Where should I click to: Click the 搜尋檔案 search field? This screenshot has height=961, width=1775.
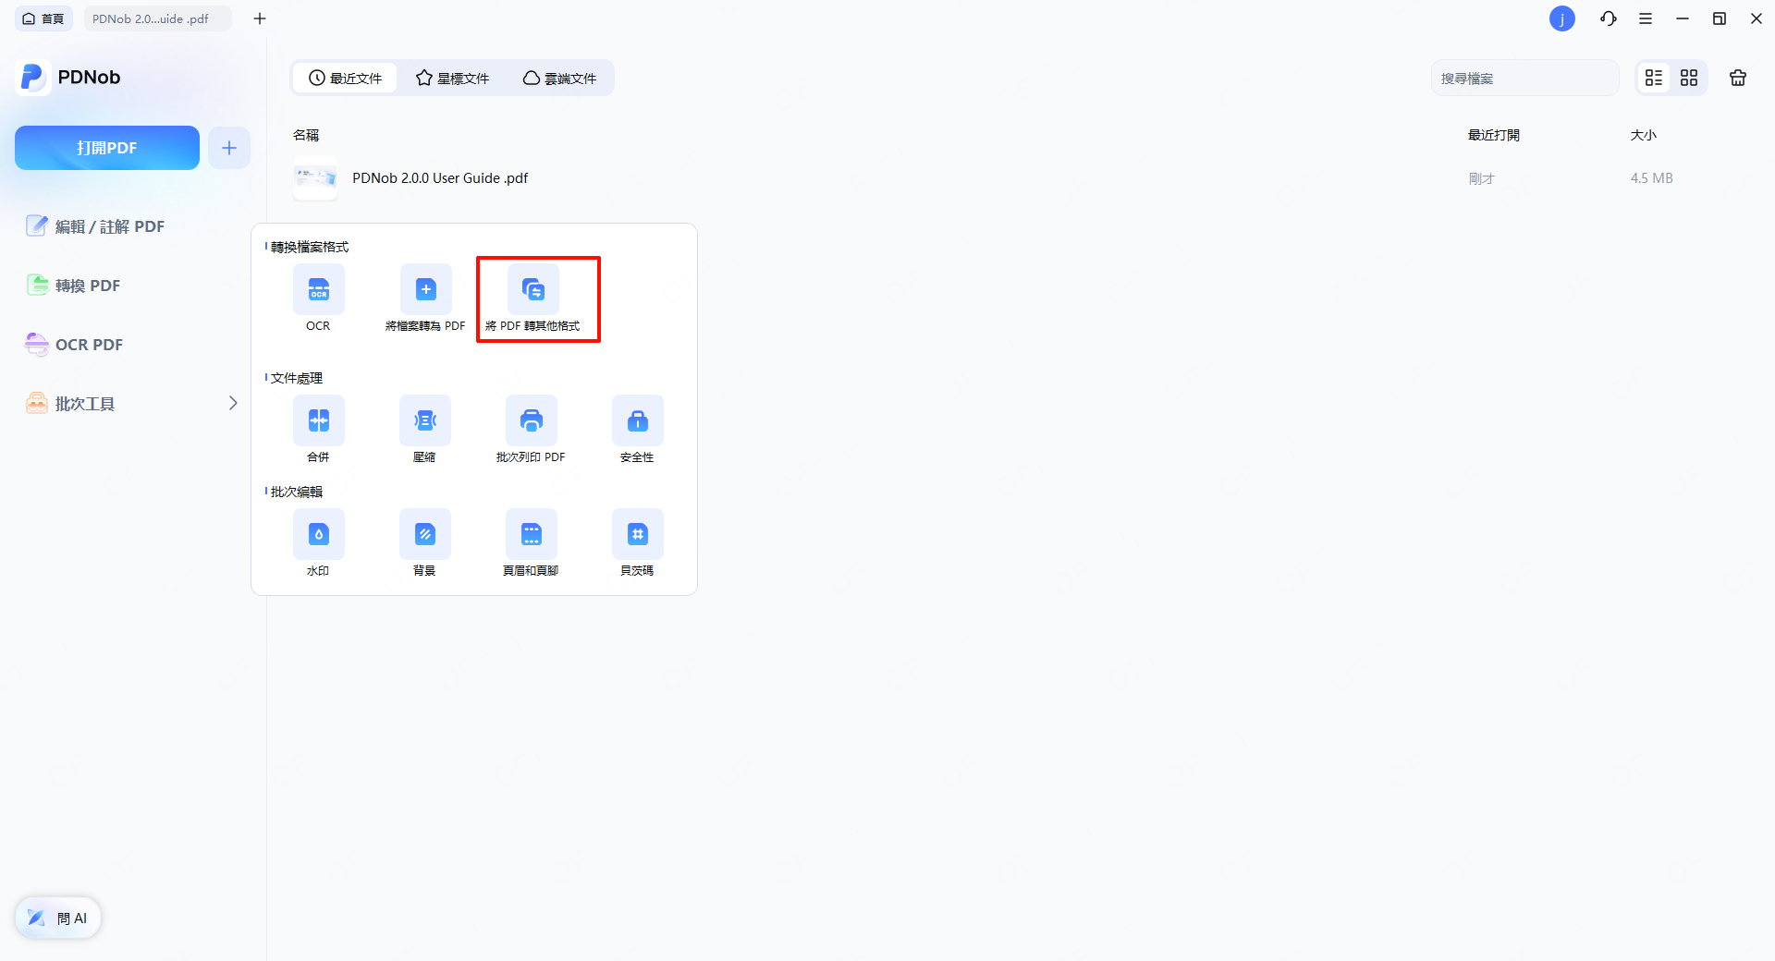[x=1525, y=79]
